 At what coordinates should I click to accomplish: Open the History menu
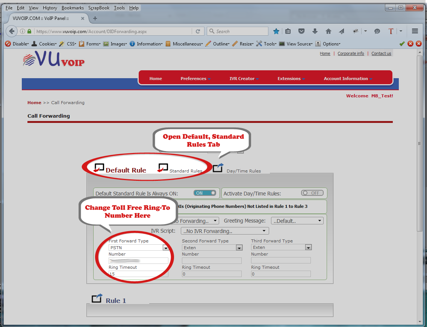point(50,8)
